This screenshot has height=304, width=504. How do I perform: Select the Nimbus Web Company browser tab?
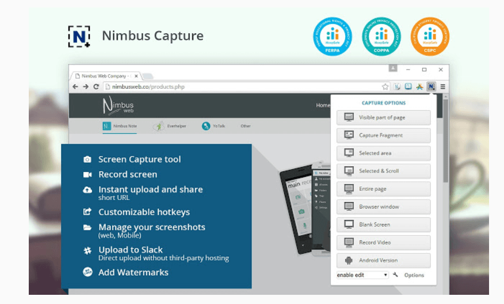(x=105, y=76)
